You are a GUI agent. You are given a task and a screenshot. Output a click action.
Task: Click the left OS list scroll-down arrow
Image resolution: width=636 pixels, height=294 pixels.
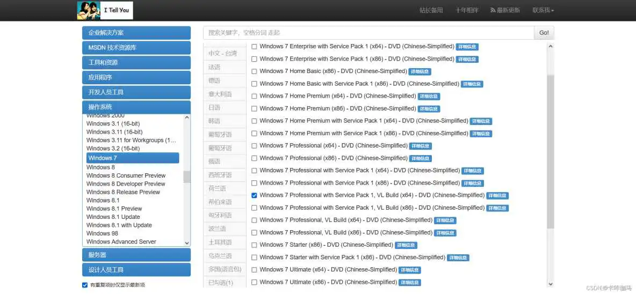tap(187, 243)
